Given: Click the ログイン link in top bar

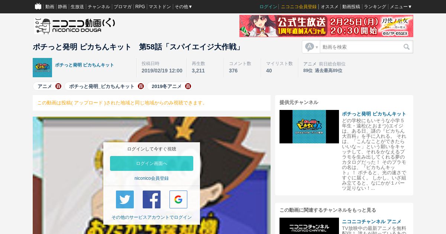Looking at the screenshot, I should pyautogui.click(x=268, y=7).
